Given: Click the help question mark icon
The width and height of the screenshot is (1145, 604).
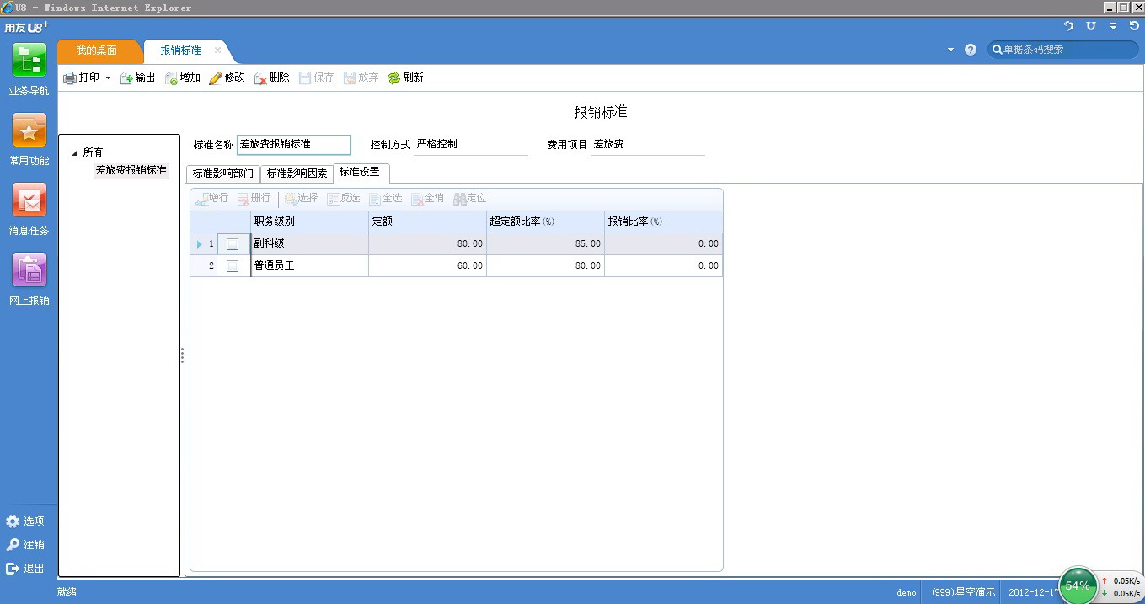Looking at the screenshot, I should (x=971, y=50).
